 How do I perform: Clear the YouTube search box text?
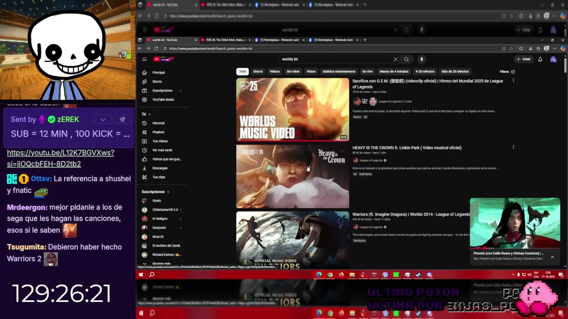[x=395, y=59]
